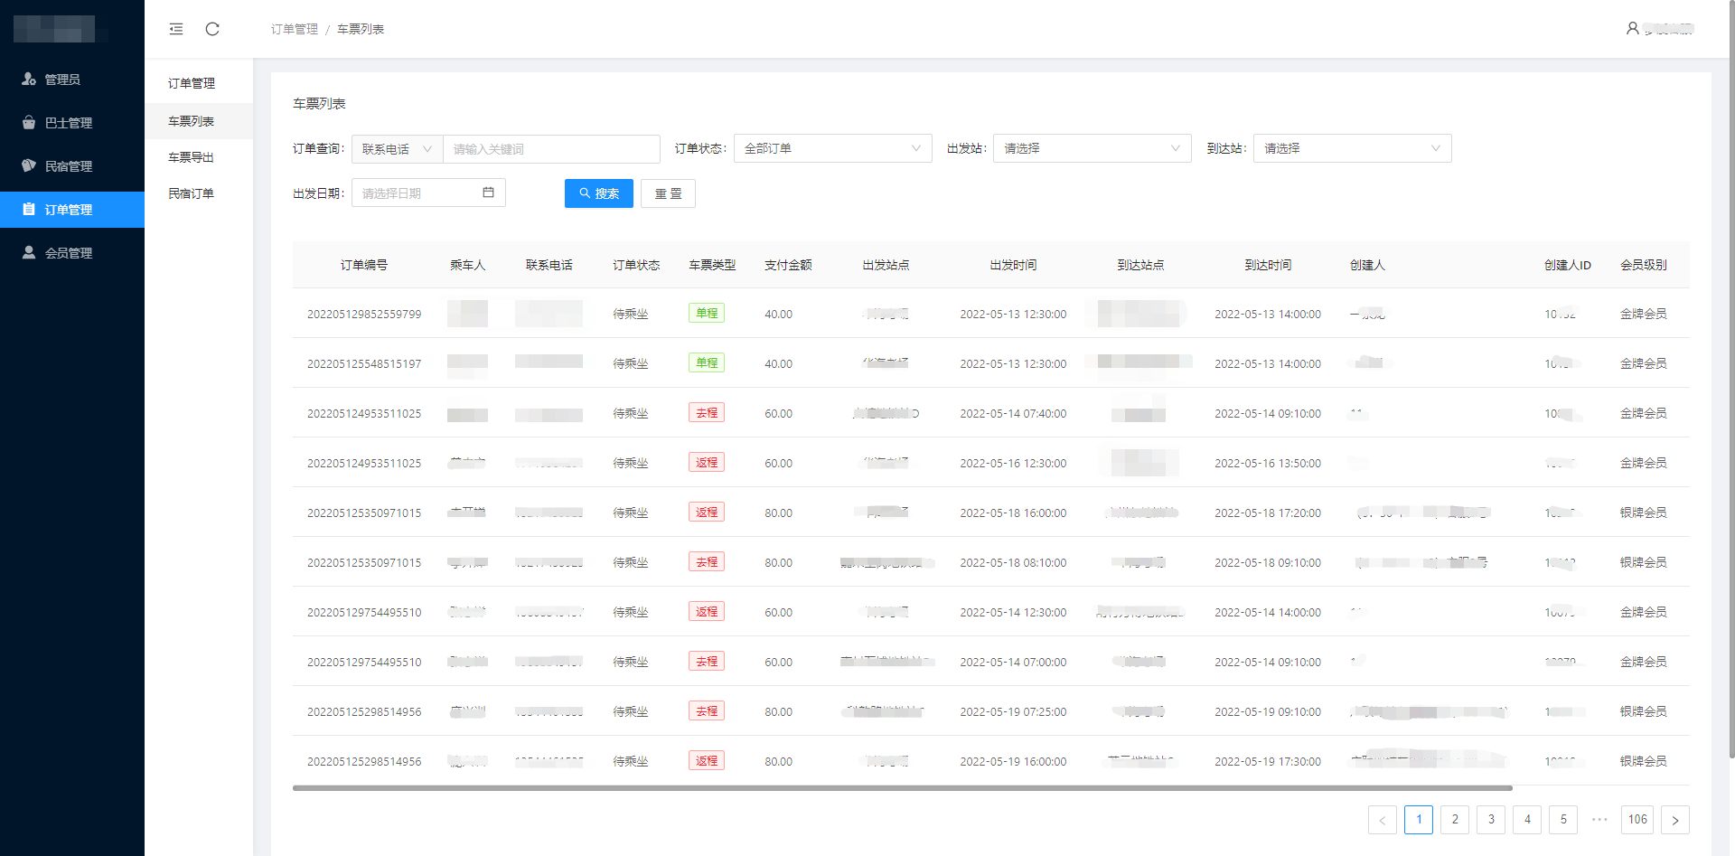This screenshot has height=856, width=1735.
Task: Click the 订单编号 column header
Action: tap(364, 265)
